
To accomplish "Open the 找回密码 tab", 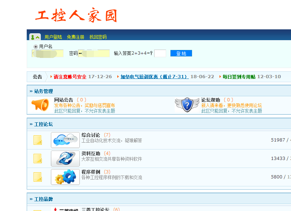I will [x=98, y=37].
